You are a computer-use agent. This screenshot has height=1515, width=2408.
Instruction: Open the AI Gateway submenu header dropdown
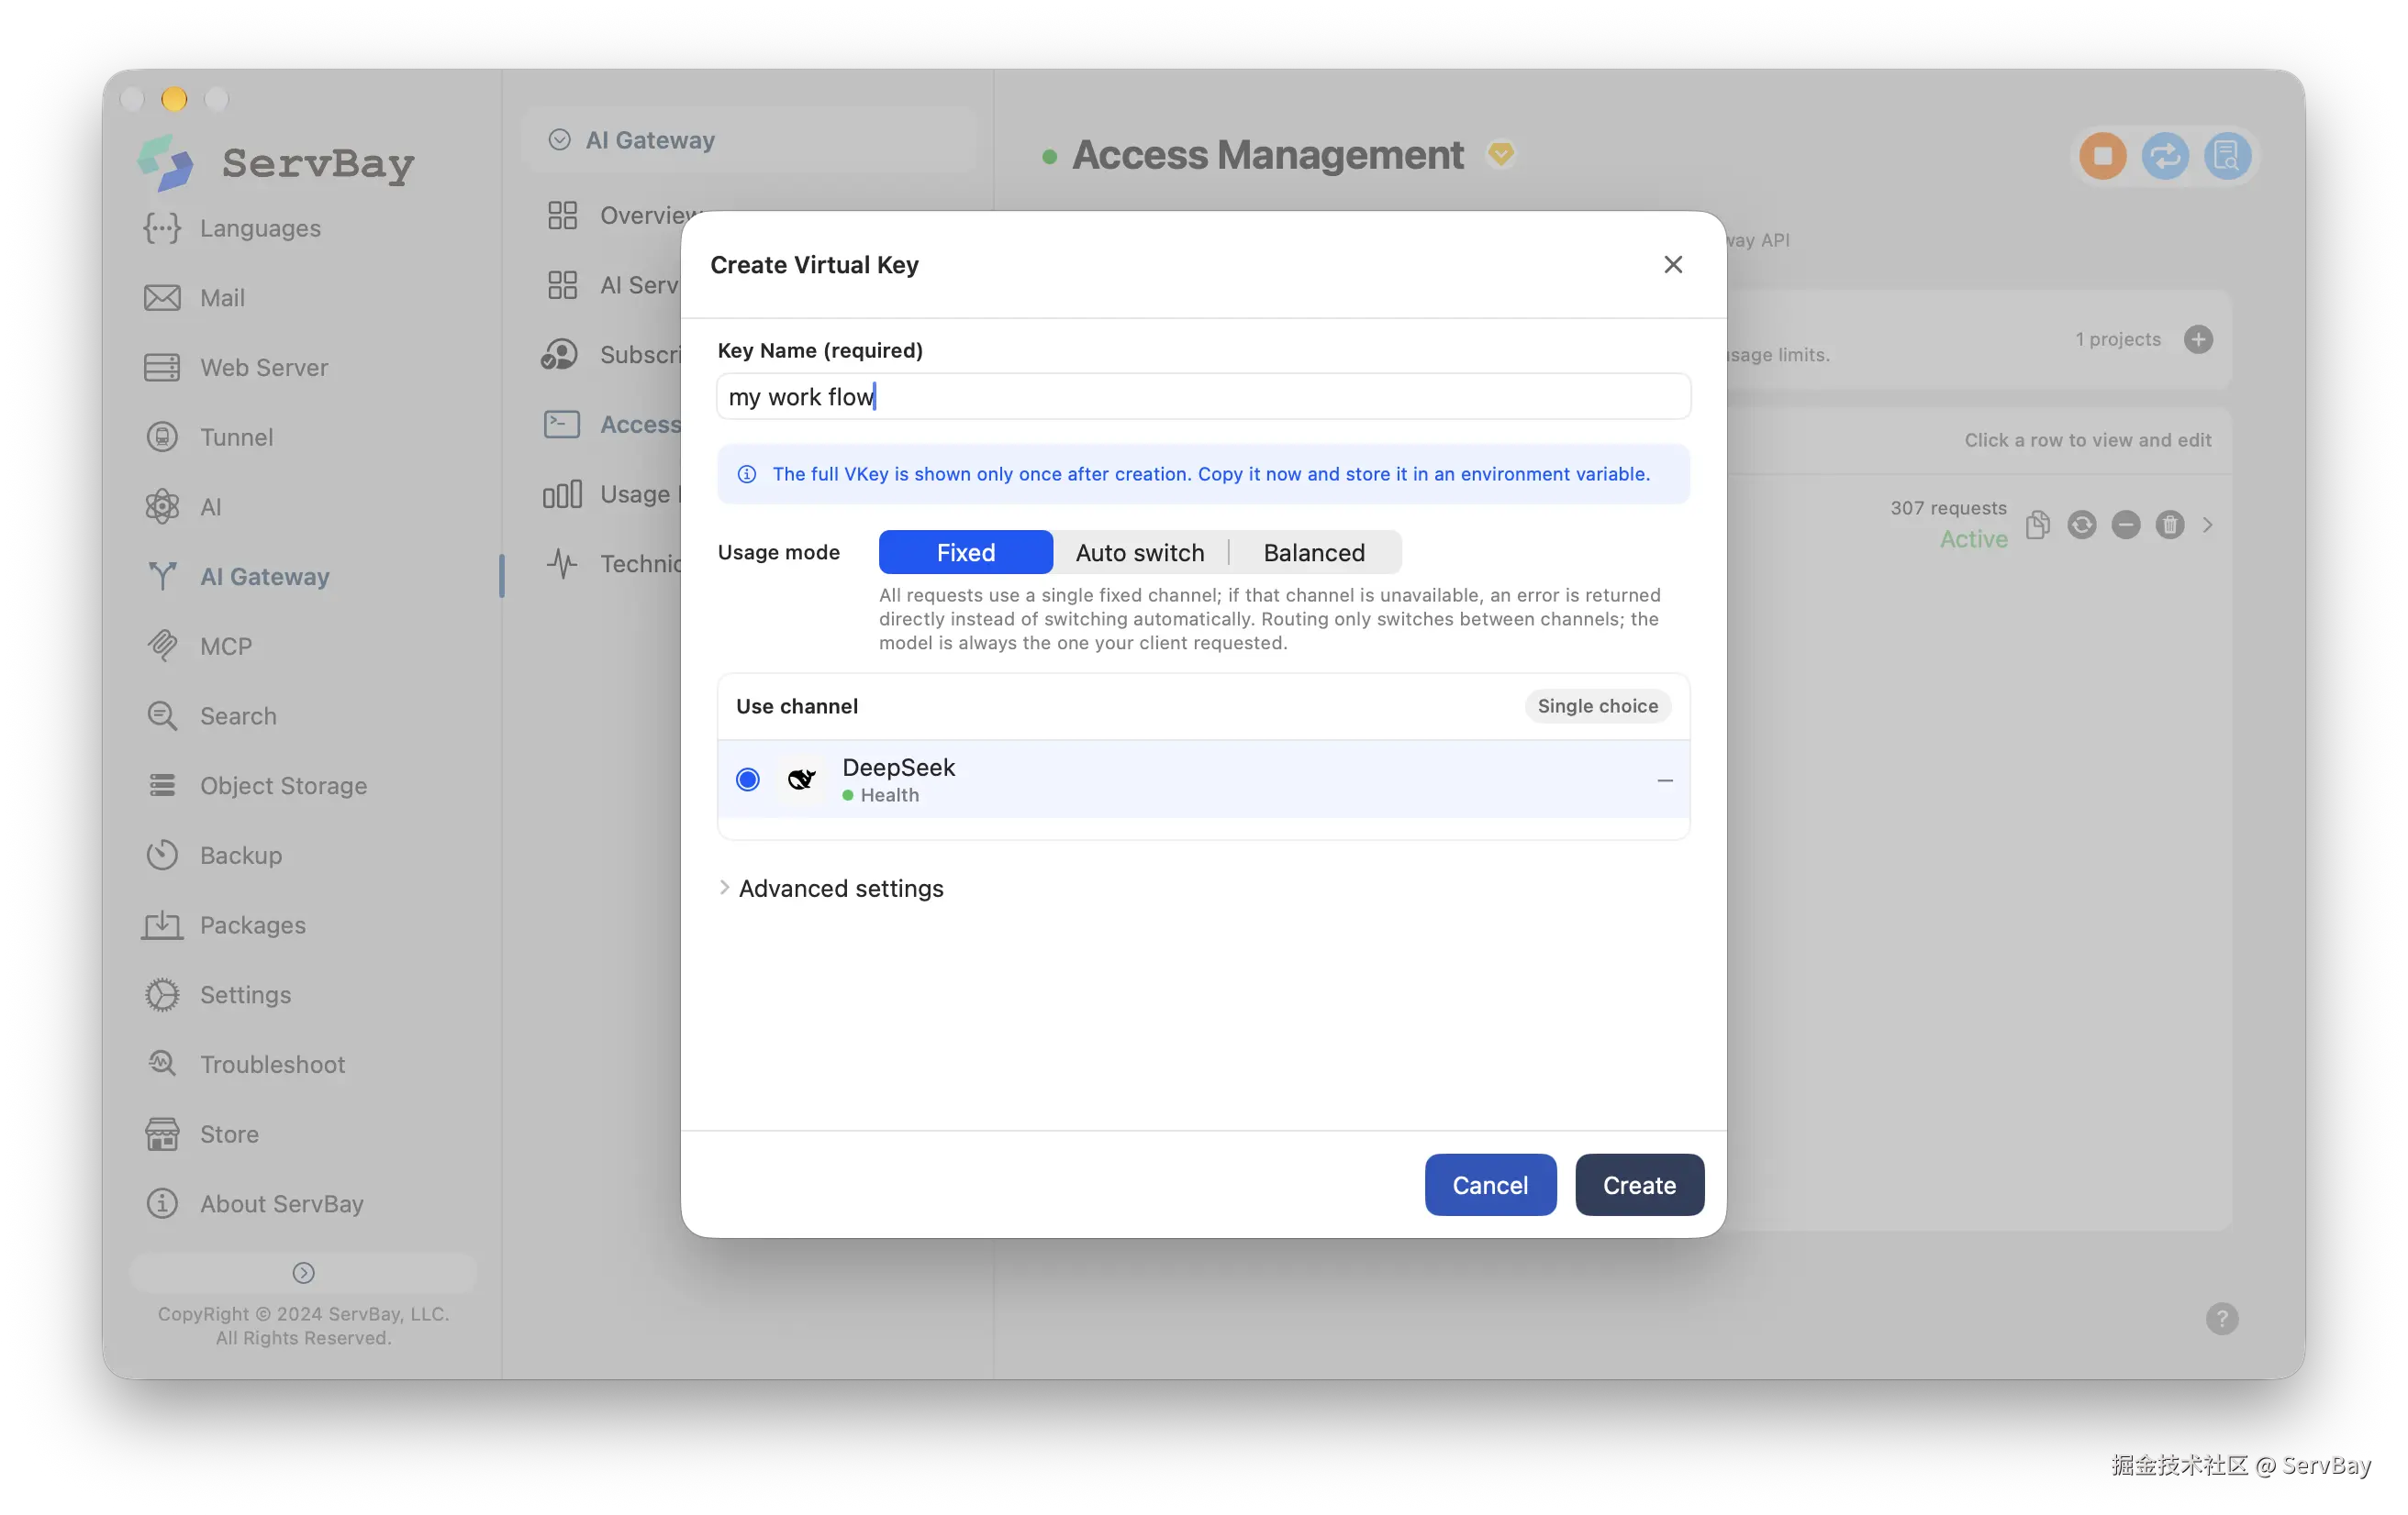click(x=748, y=140)
